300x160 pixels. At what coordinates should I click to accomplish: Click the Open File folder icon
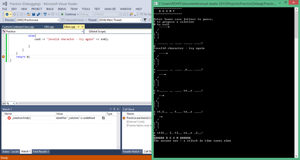pos(29,14)
